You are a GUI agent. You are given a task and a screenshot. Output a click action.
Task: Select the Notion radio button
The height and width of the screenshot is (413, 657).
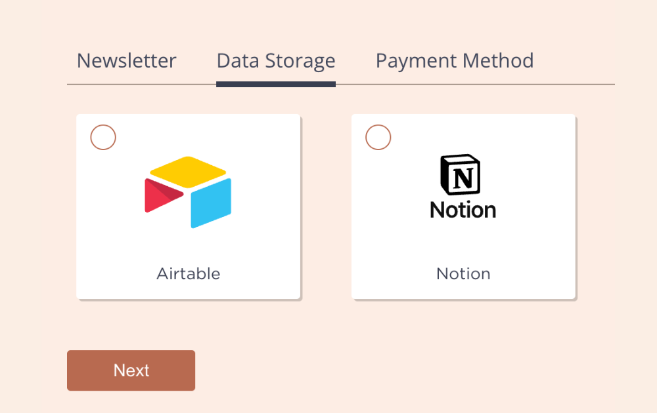click(378, 137)
